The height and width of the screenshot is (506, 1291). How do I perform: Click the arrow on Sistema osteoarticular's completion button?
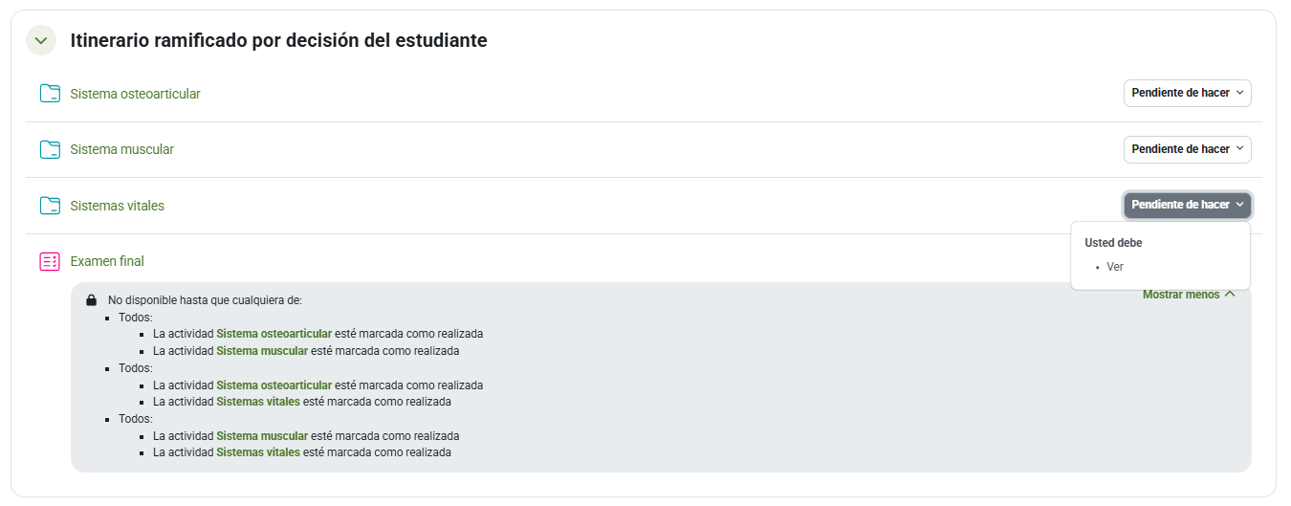pyautogui.click(x=1239, y=94)
